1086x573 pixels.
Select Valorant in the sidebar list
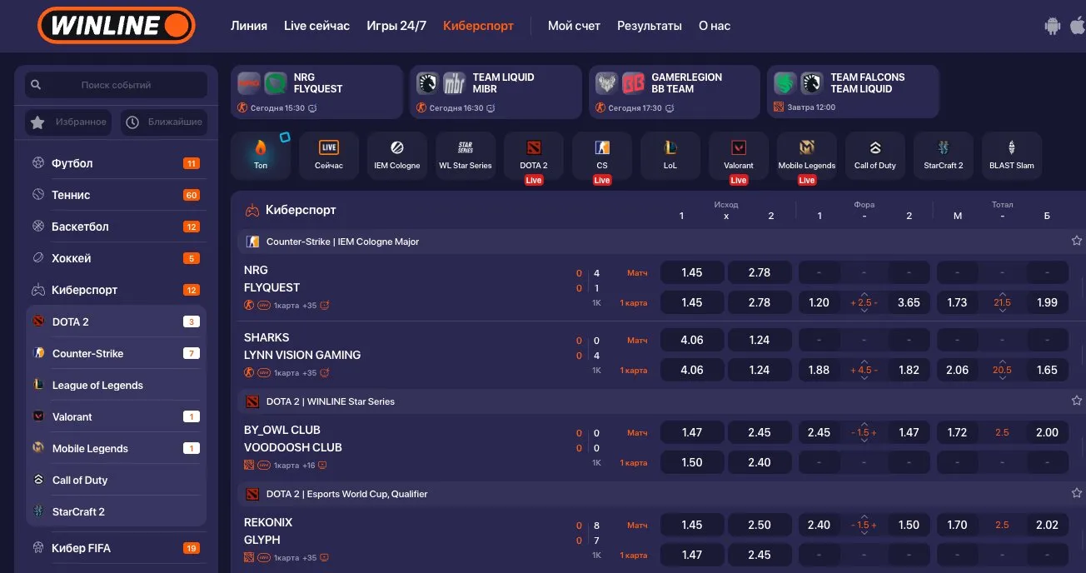pyautogui.click(x=116, y=416)
